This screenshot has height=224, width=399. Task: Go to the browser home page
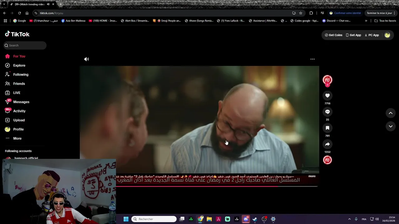[x=27, y=13]
